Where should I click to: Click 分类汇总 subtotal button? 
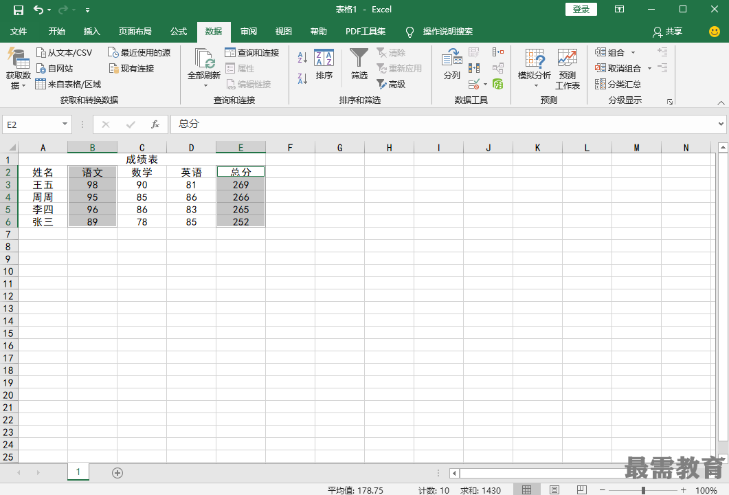[618, 84]
